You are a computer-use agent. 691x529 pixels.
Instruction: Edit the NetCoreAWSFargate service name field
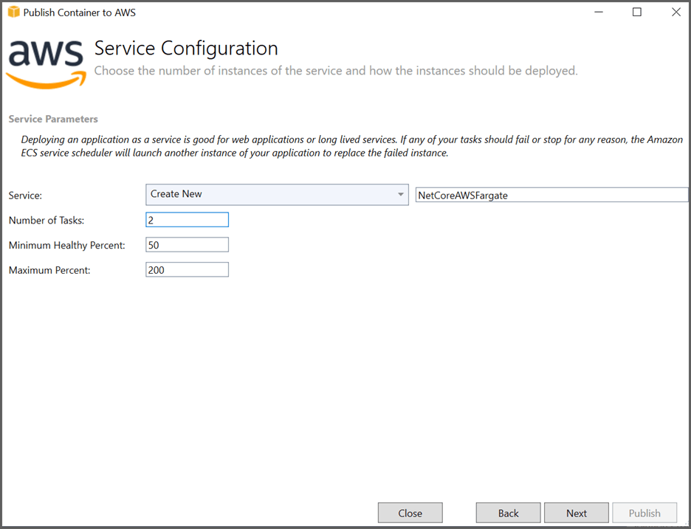(550, 195)
